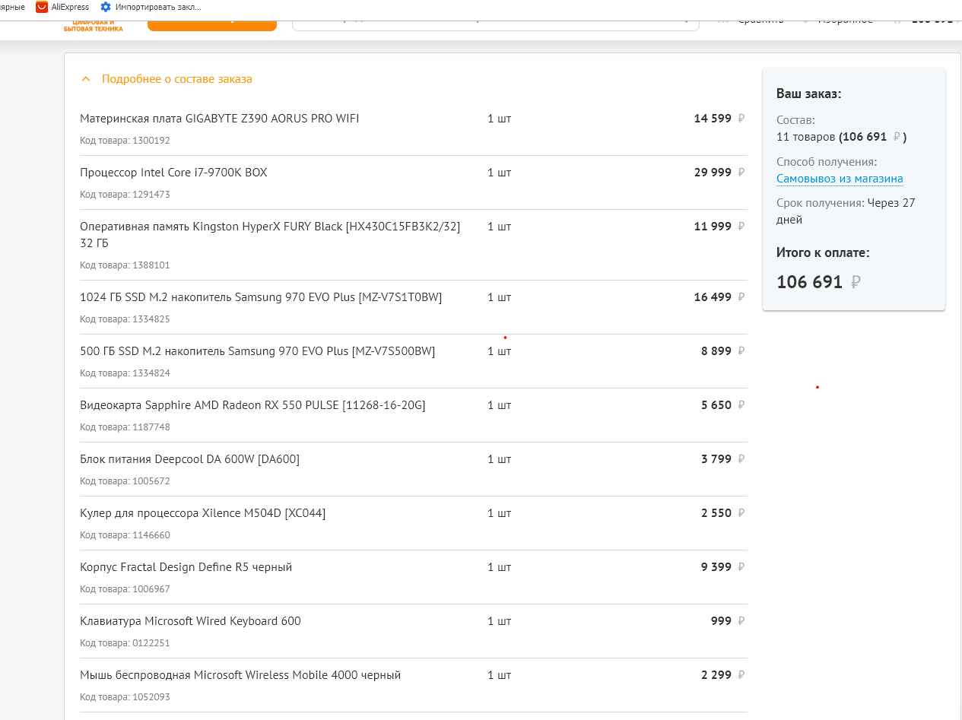Click the 2 550 ₽ cooler price
This screenshot has height=720, width=962.
pos(723,513)
